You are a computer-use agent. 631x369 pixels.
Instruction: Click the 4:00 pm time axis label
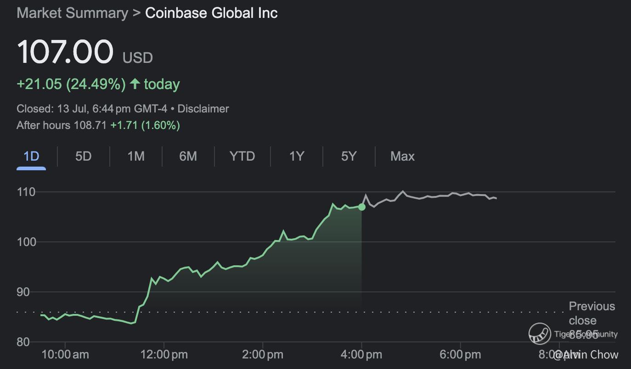click(361, 354)
